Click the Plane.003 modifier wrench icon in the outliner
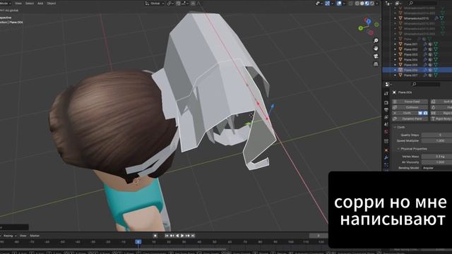 click(425, 55)
